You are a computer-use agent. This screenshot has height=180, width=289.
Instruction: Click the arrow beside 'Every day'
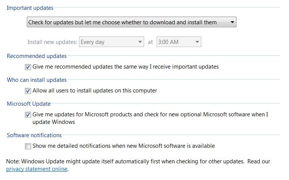[x=140, y=42]
